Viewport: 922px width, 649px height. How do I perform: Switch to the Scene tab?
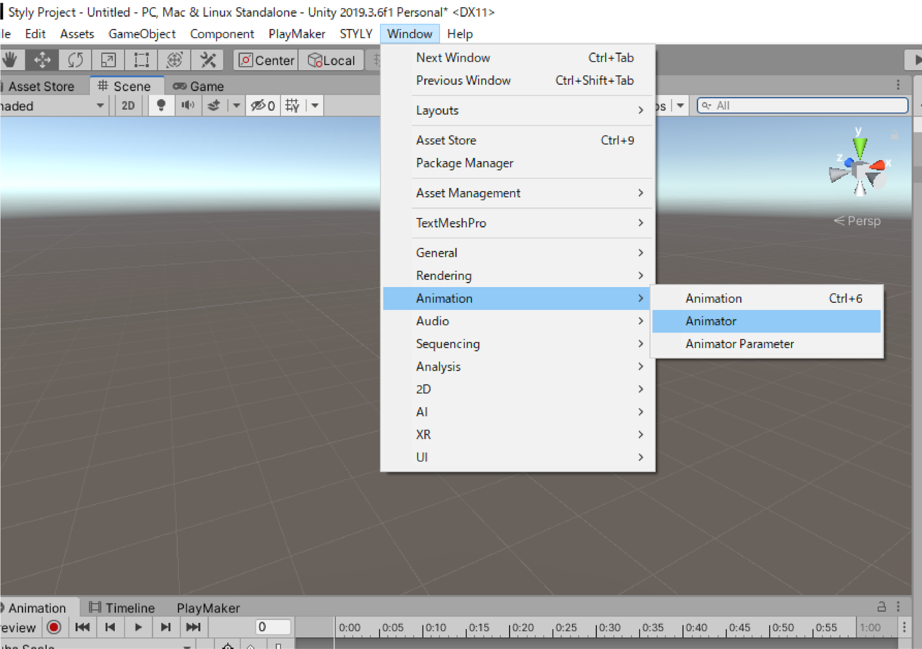tap(127, 86)
